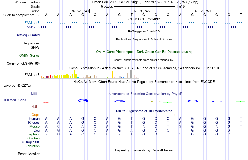Screen dimensions: 248x160
Task: Click the 97,572,740 ruler position
Action: 80,11
